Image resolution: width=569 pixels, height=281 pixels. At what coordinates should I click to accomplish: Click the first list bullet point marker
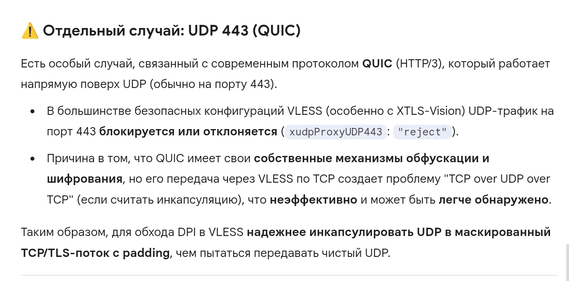coord(33,111)
